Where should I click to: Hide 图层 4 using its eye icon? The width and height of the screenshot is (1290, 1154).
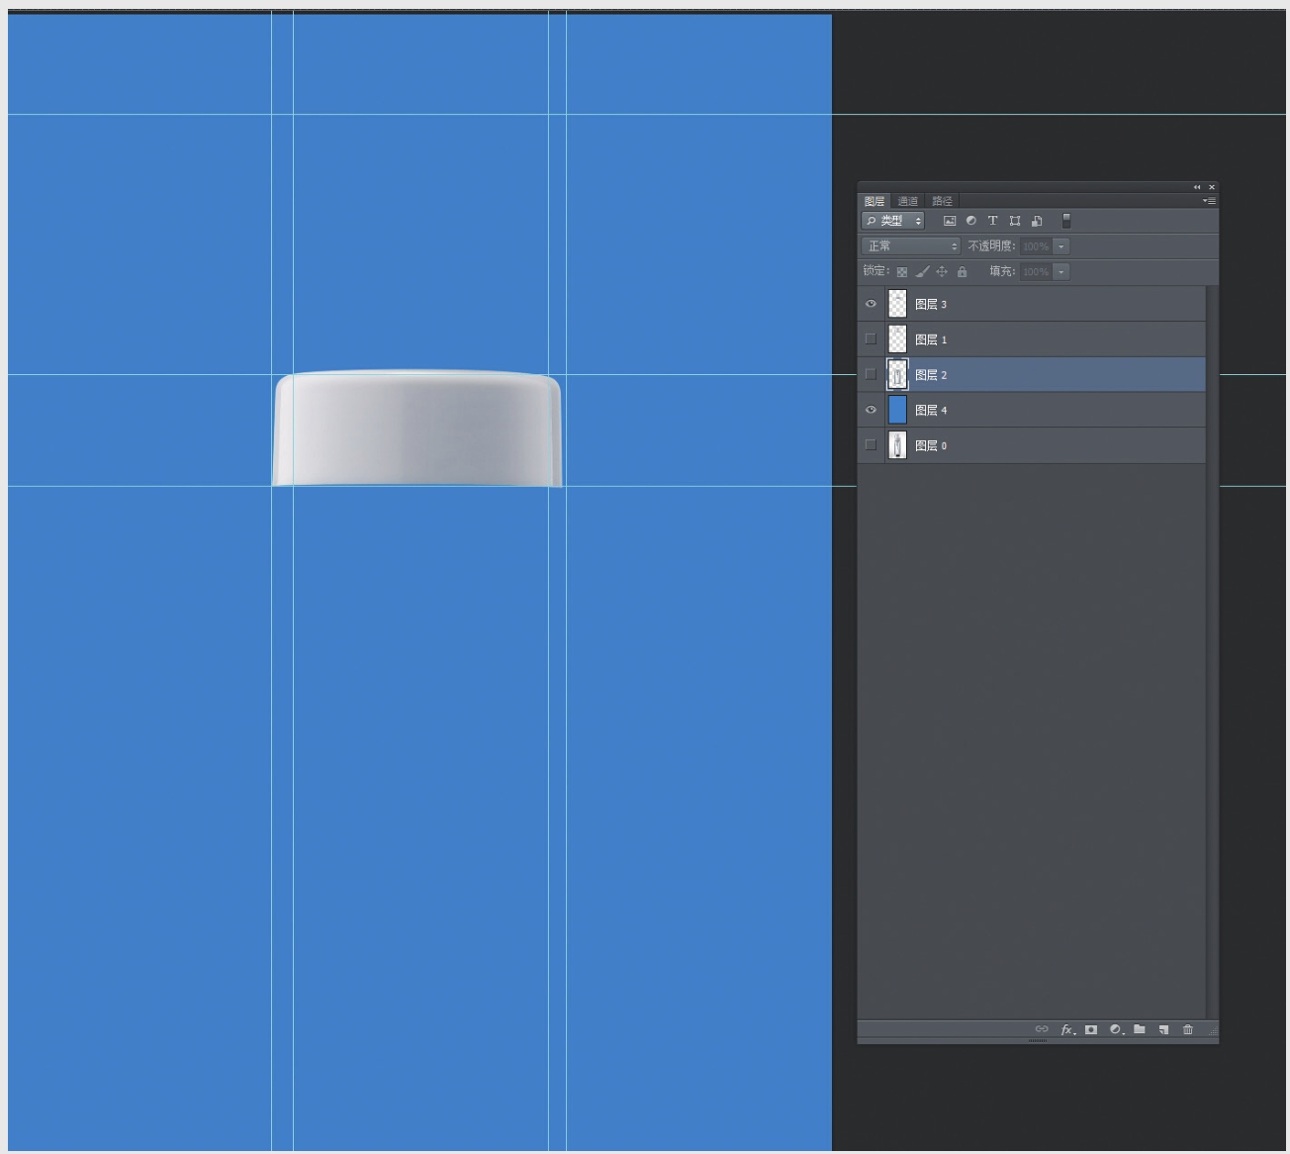(871, 410)
